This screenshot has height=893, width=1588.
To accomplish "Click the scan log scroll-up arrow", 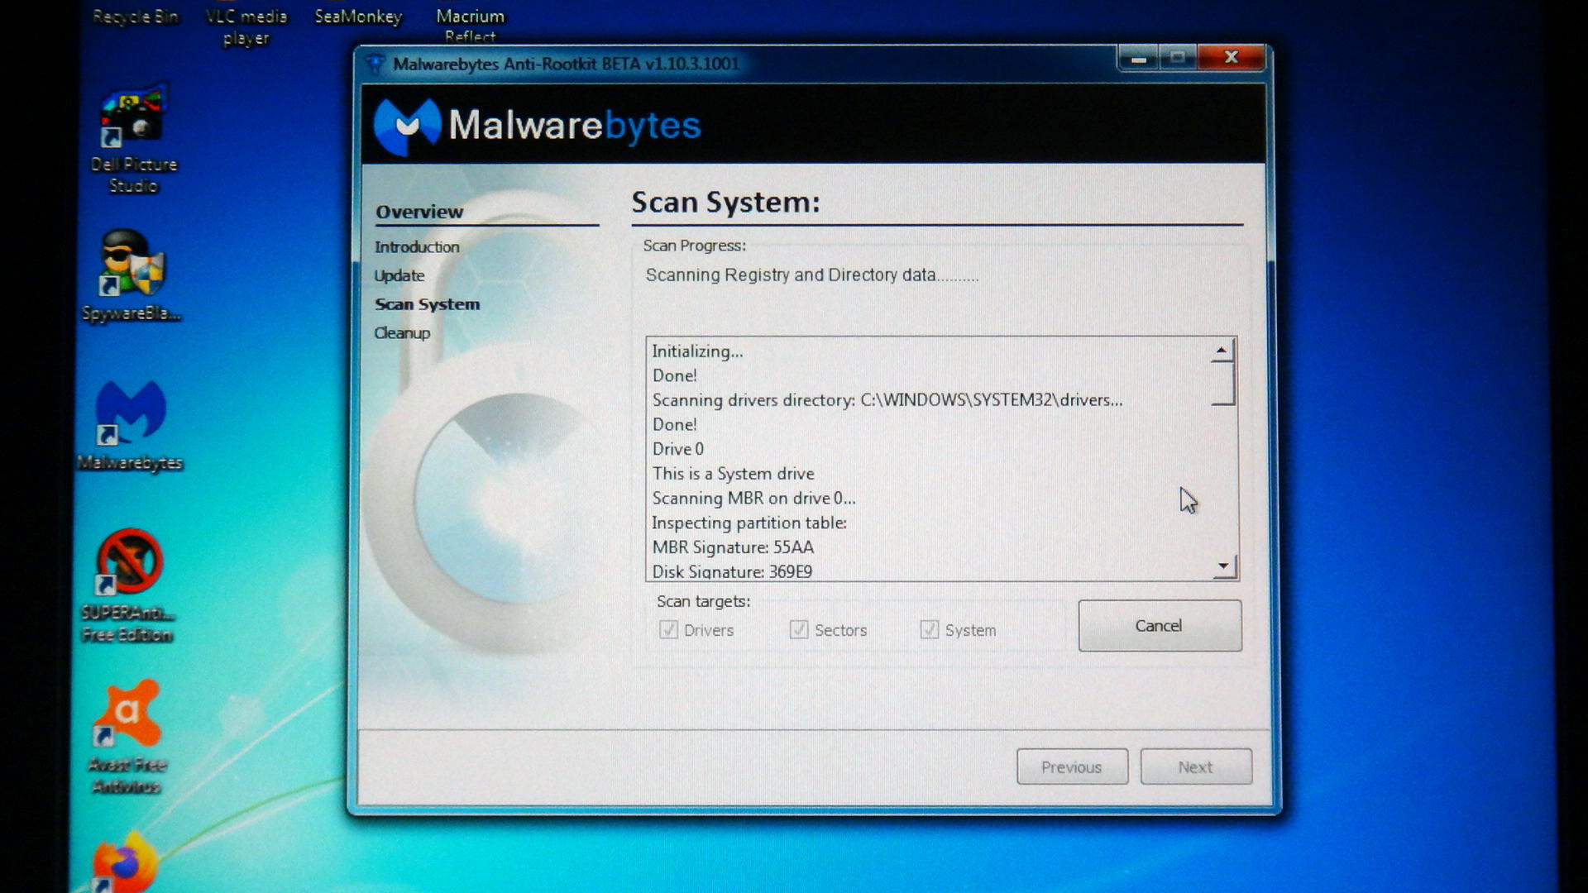I will pos(1222,351).
